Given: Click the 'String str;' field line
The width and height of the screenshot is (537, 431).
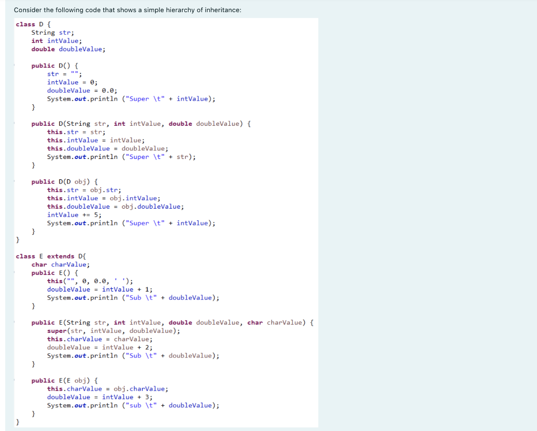Looking at the screenshot, I should [x=53, y=33].
